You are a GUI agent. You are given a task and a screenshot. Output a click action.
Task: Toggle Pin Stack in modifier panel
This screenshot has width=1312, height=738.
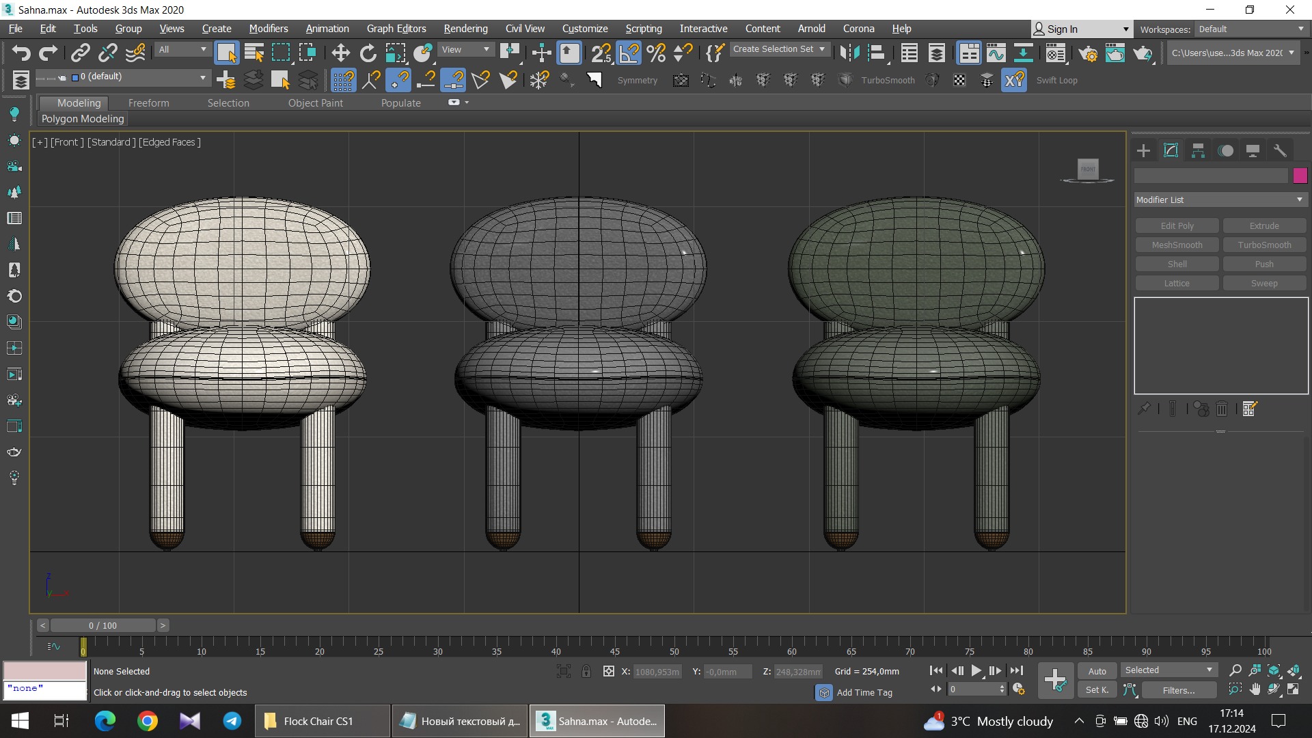(1144, 409)
